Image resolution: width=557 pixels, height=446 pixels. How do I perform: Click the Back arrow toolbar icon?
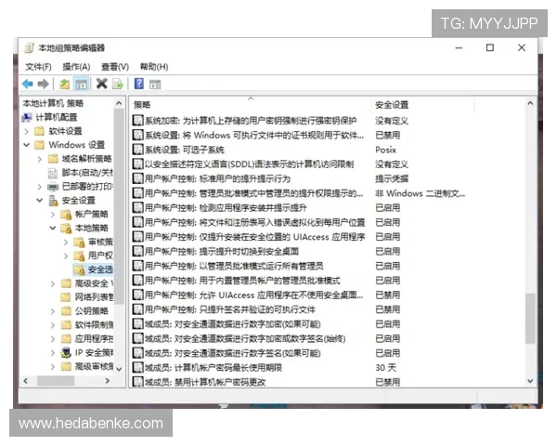click(28, 84)
